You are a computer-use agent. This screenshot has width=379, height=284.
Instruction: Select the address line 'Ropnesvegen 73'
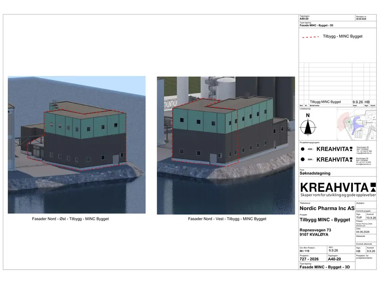point(315,230)
